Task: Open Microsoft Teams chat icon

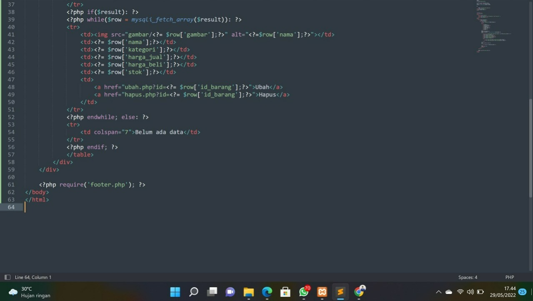Action: (230, 292)
